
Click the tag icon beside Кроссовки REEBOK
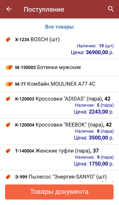point(8,125)
